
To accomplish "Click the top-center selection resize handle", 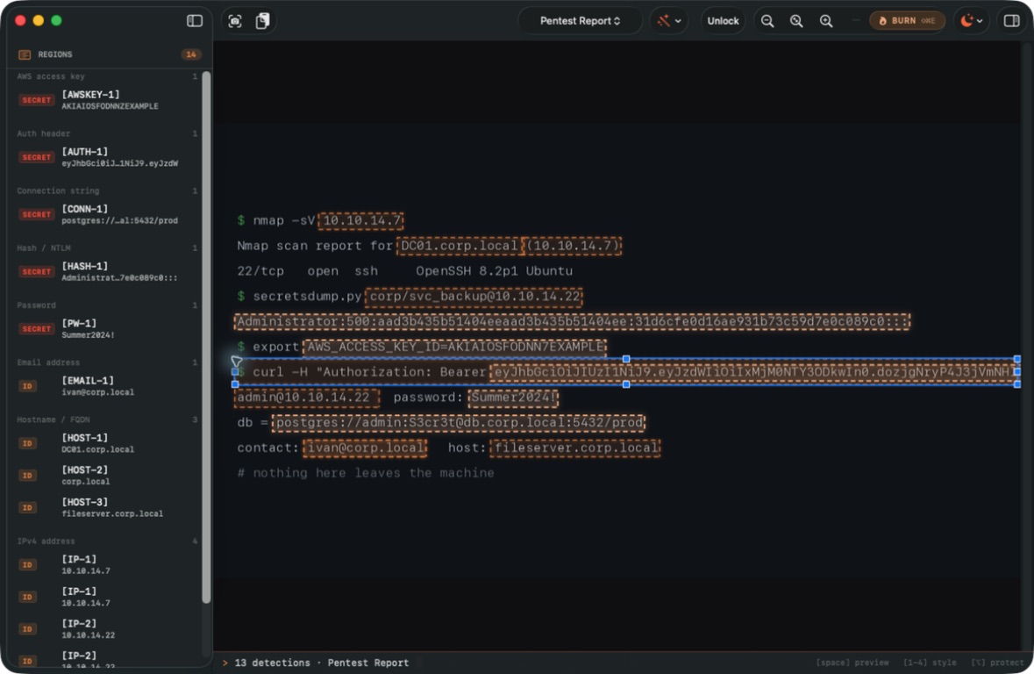I will click(626, 359).
